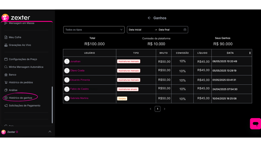Click the Histórico de pedidos cart icon
The image size is (261, 147).
click(x=6, y=82)
